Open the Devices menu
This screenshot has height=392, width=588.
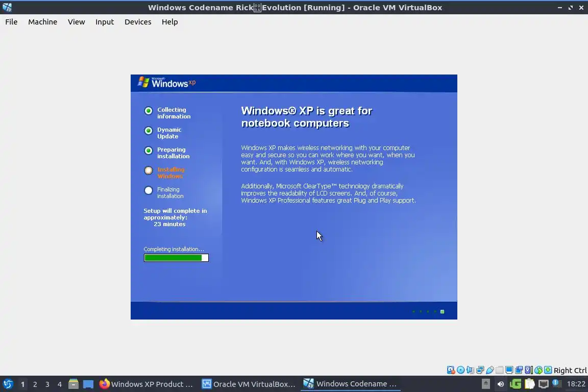tap(138, 22)
